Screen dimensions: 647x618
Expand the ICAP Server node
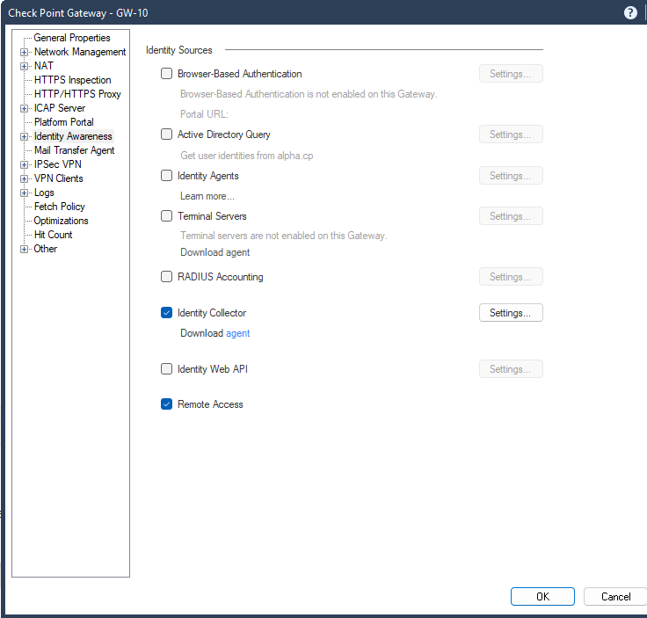[x=24, y=108]
